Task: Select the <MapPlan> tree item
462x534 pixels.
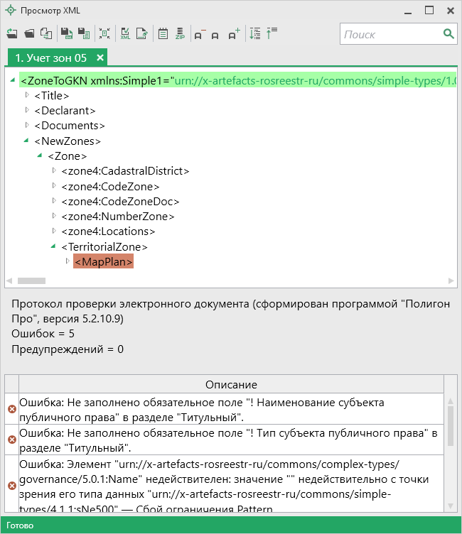Action: (104, 262)
